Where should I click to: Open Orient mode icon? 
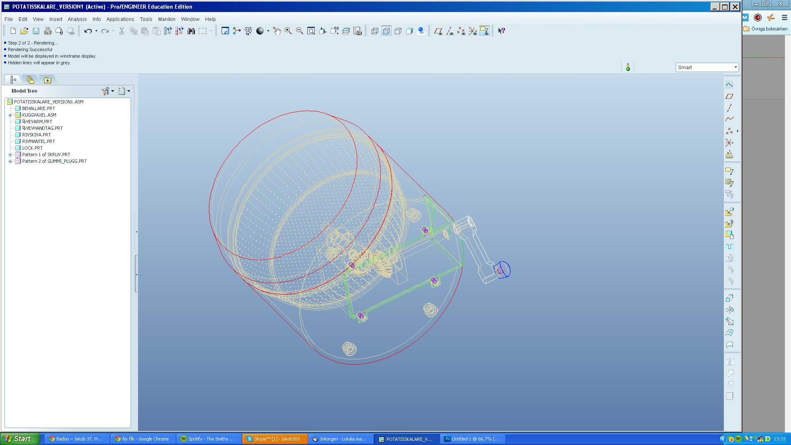pyautogui.click(x=248, y=31)
